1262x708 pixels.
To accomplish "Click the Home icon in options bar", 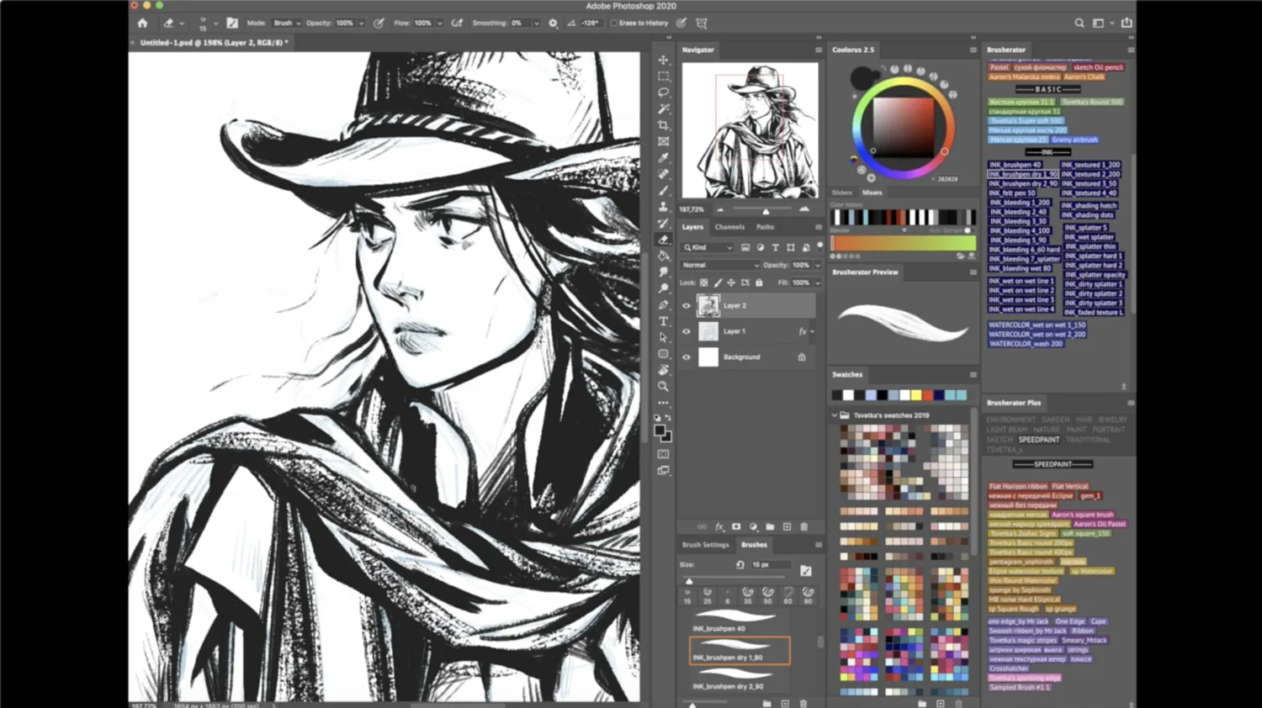I will pyautogui.click(x=142, y=24).
